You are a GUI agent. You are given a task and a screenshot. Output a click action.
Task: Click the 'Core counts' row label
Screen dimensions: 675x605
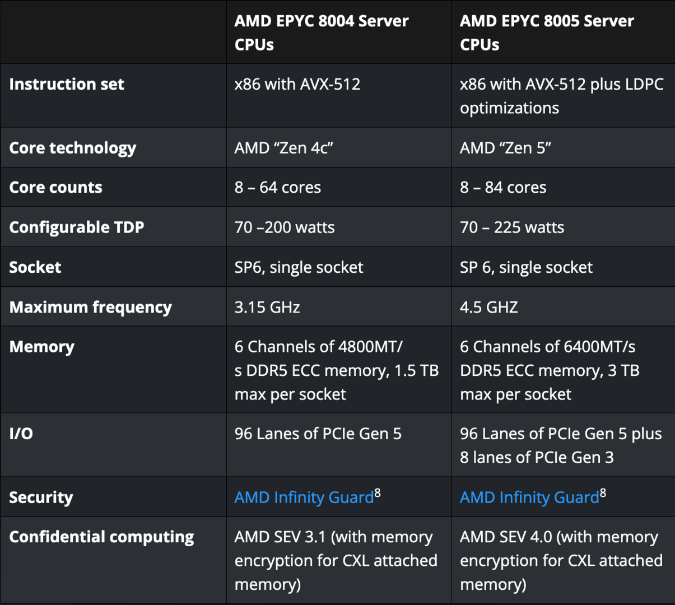click(56, 187)
